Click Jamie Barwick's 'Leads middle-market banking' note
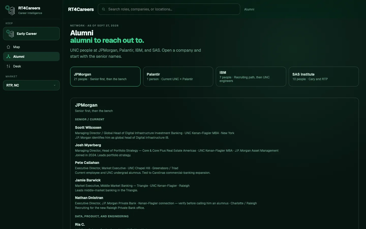Viewport: 366px width, 229px height. (x=106, y=190)
